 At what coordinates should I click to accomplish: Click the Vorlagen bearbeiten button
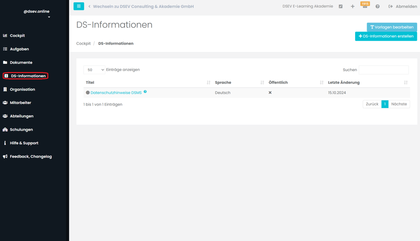click(x=392, y=27)
